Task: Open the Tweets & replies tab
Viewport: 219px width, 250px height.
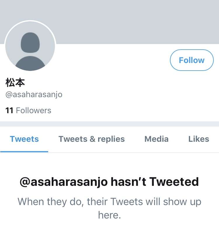Action: (x=91, y=139)
